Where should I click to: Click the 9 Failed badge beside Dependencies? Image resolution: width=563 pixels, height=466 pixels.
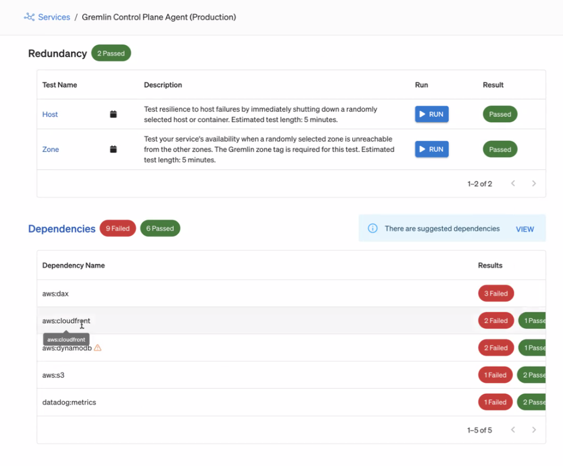tap(118, 228)
